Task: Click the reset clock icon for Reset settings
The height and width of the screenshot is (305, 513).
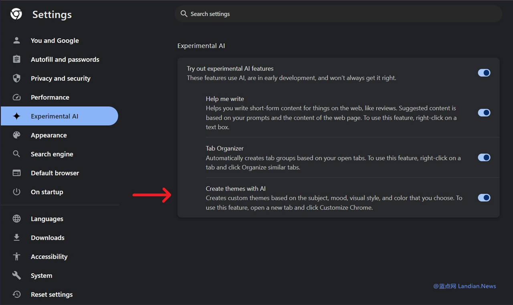Action: 16,294
